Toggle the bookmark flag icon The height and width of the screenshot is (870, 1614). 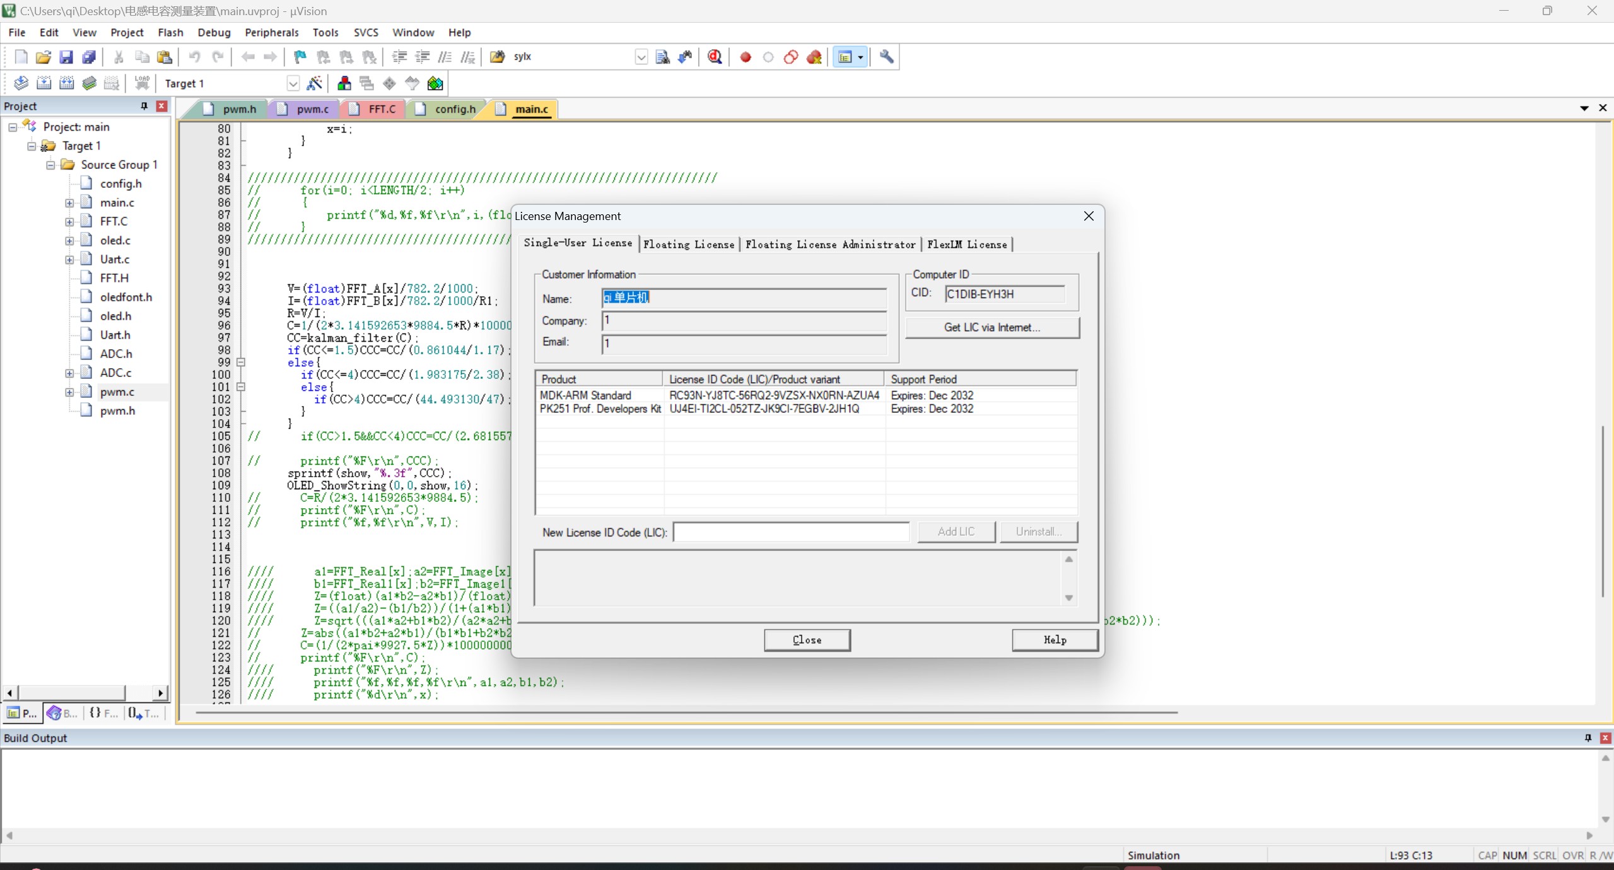(300, 57)
